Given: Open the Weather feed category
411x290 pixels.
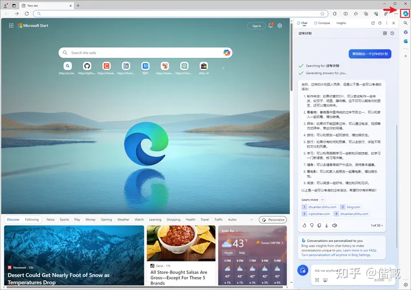Looking at the screenshot, I should pyautogui.click(x=123, y=219).
